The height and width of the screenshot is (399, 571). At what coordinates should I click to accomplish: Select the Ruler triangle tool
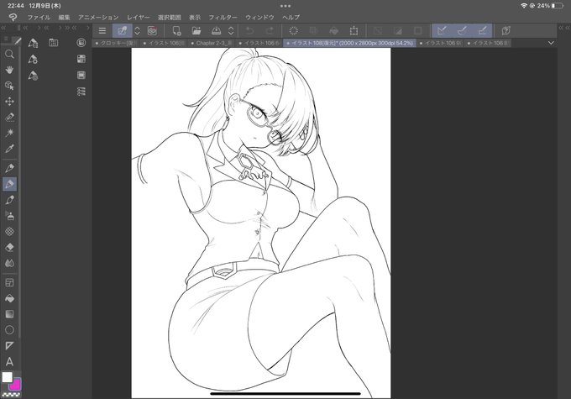click(9, 345)
